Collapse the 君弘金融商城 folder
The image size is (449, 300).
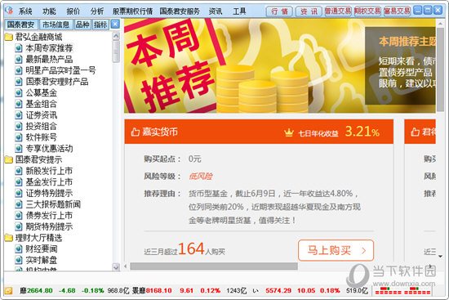click(x=9, y=37)
